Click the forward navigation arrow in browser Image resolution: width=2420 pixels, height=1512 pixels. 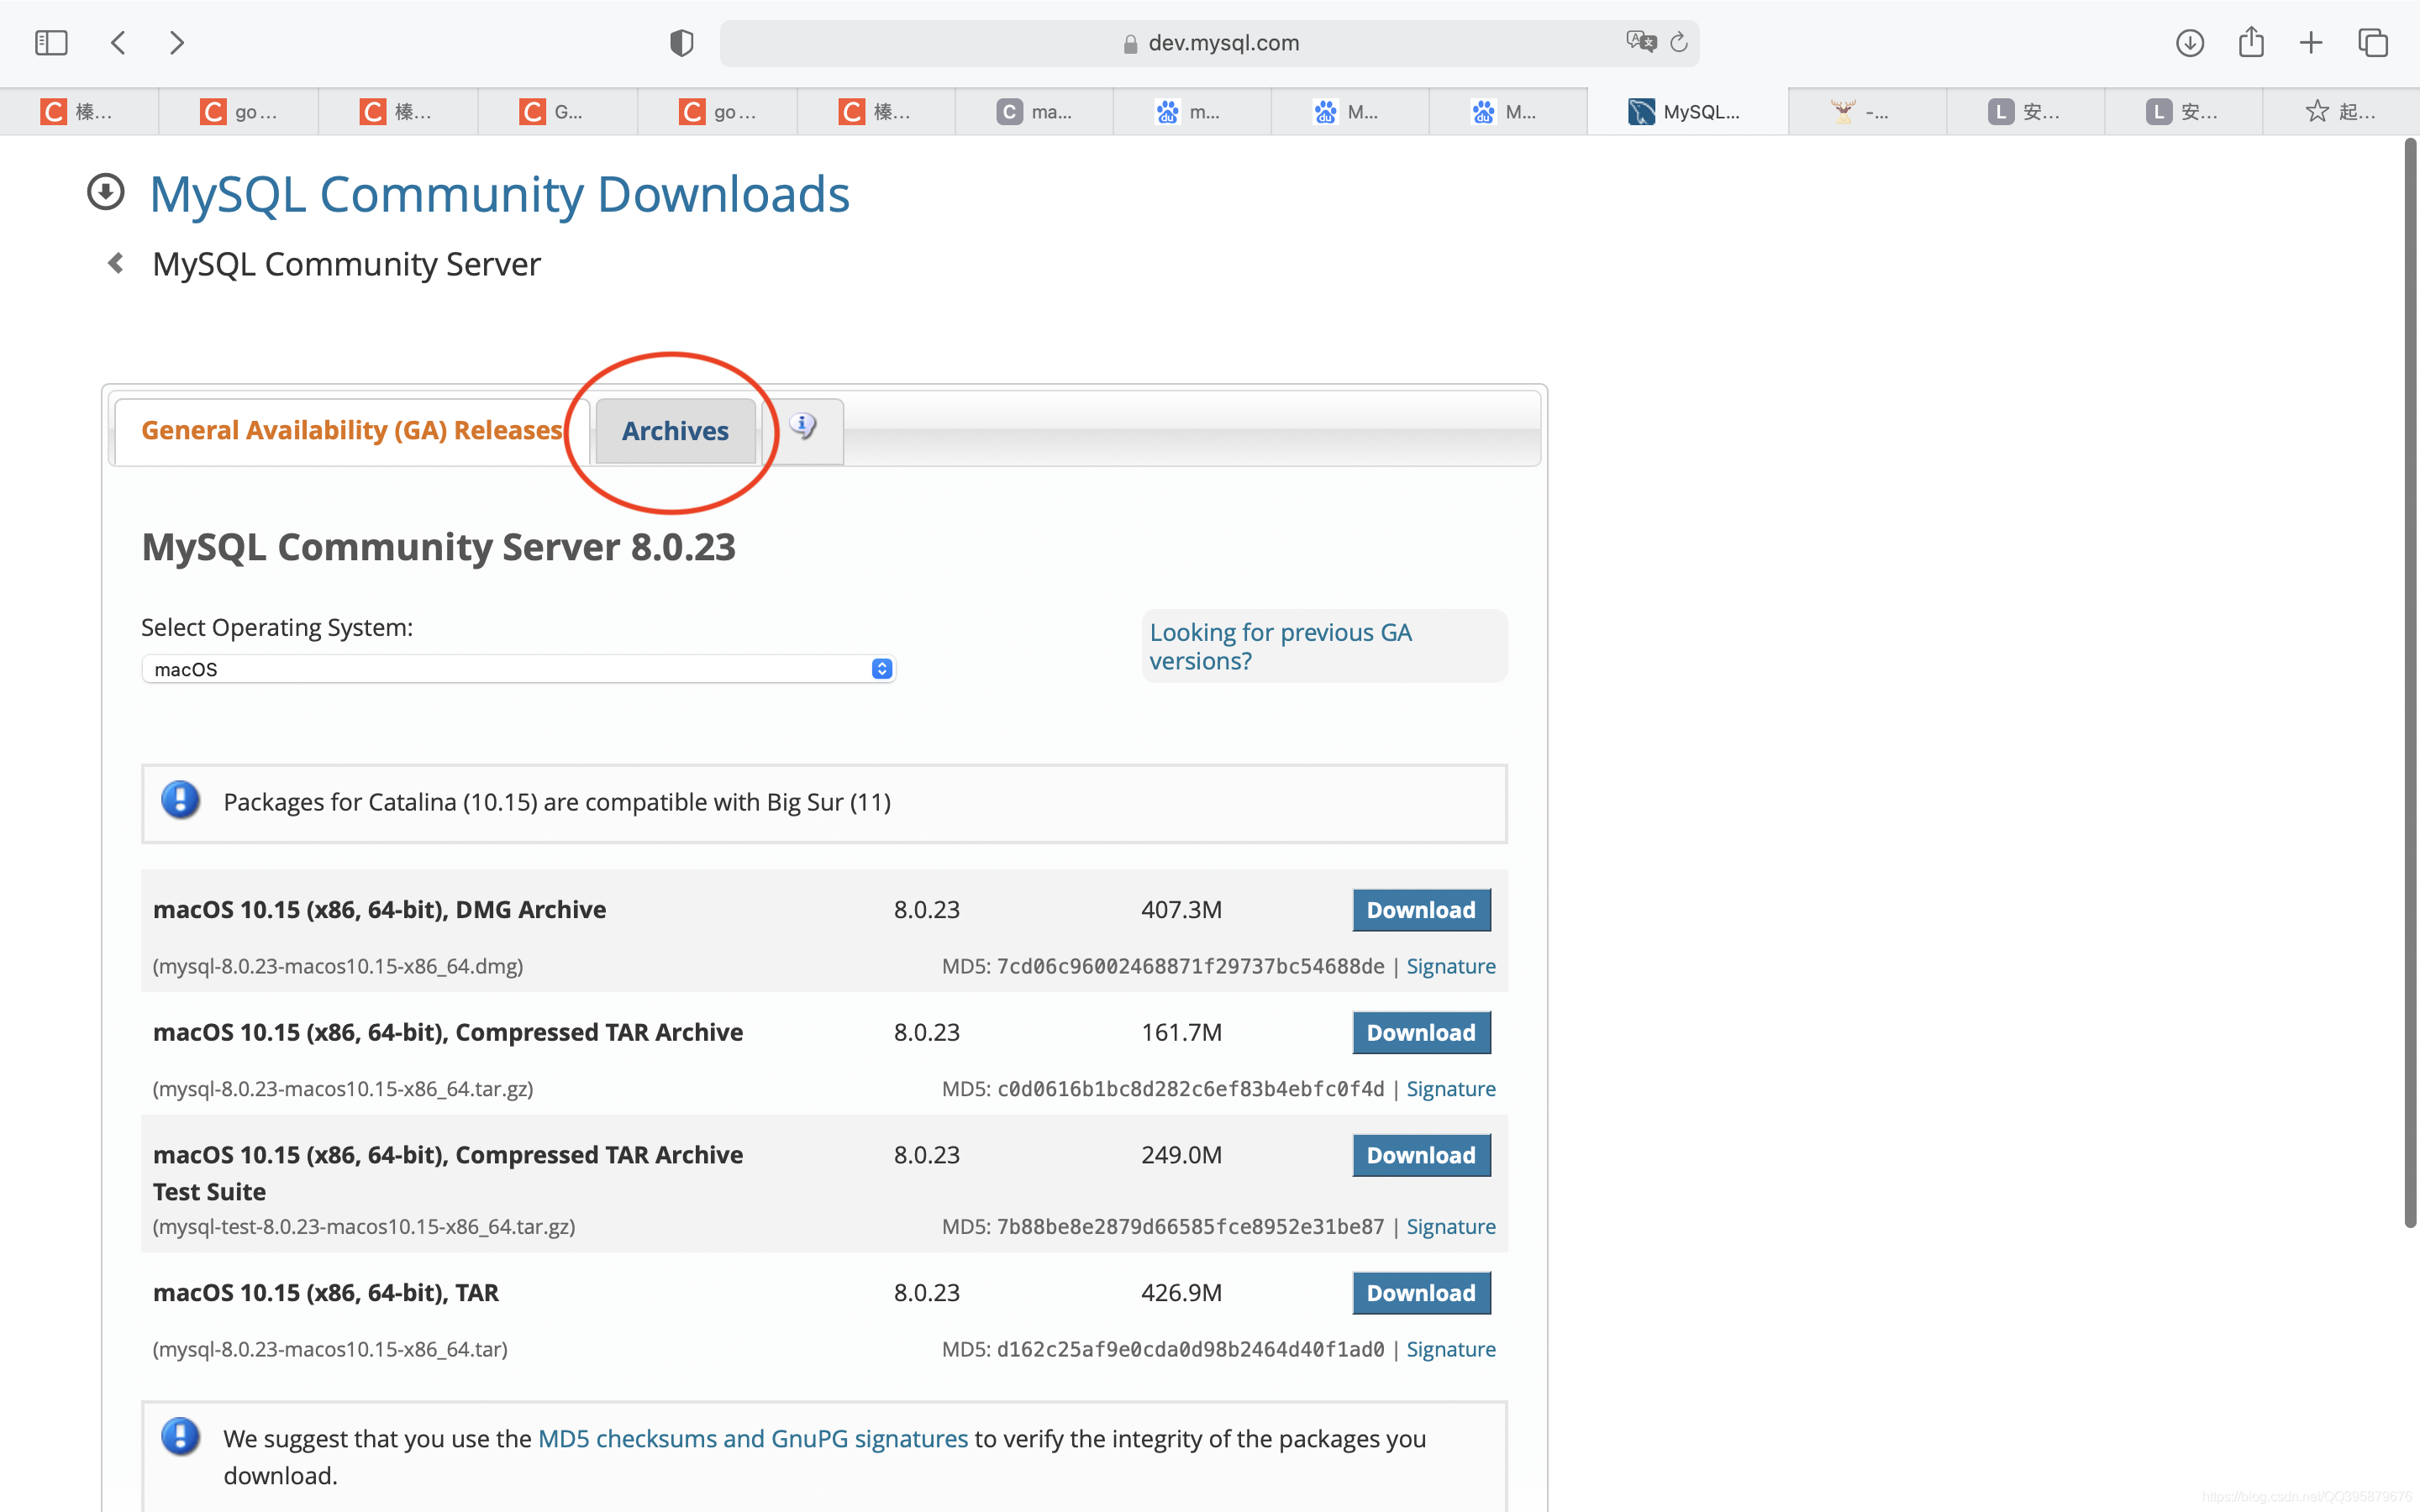click(174, 44)
